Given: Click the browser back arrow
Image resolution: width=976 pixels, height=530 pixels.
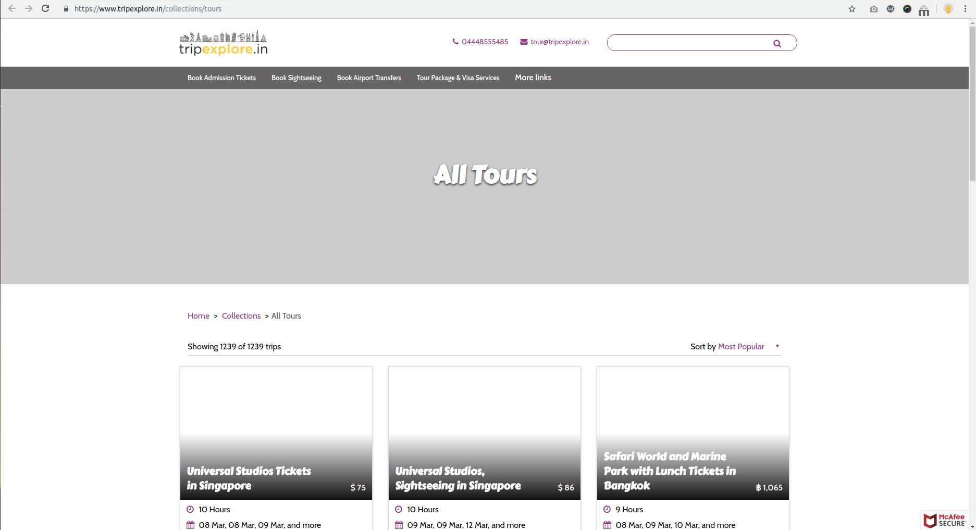Looking at the screenshot, I should coord(12,9).
